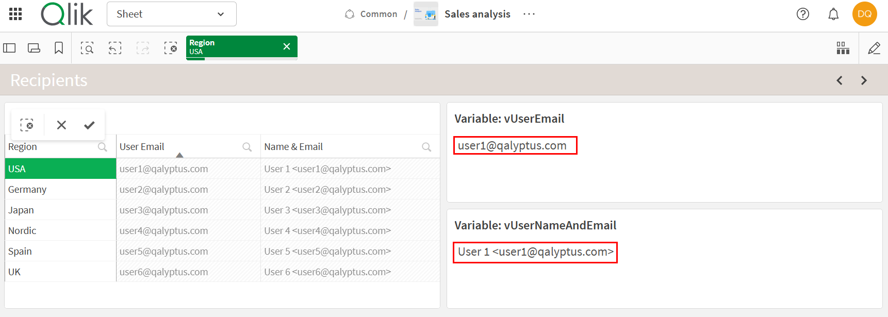The height and width of the screenshot is (317, 888).
Task: Open the help question mark icon
Action: click(x=803, y=14)
